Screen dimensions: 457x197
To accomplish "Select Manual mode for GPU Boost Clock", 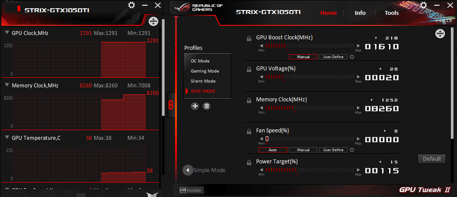I will coord(303,57).
